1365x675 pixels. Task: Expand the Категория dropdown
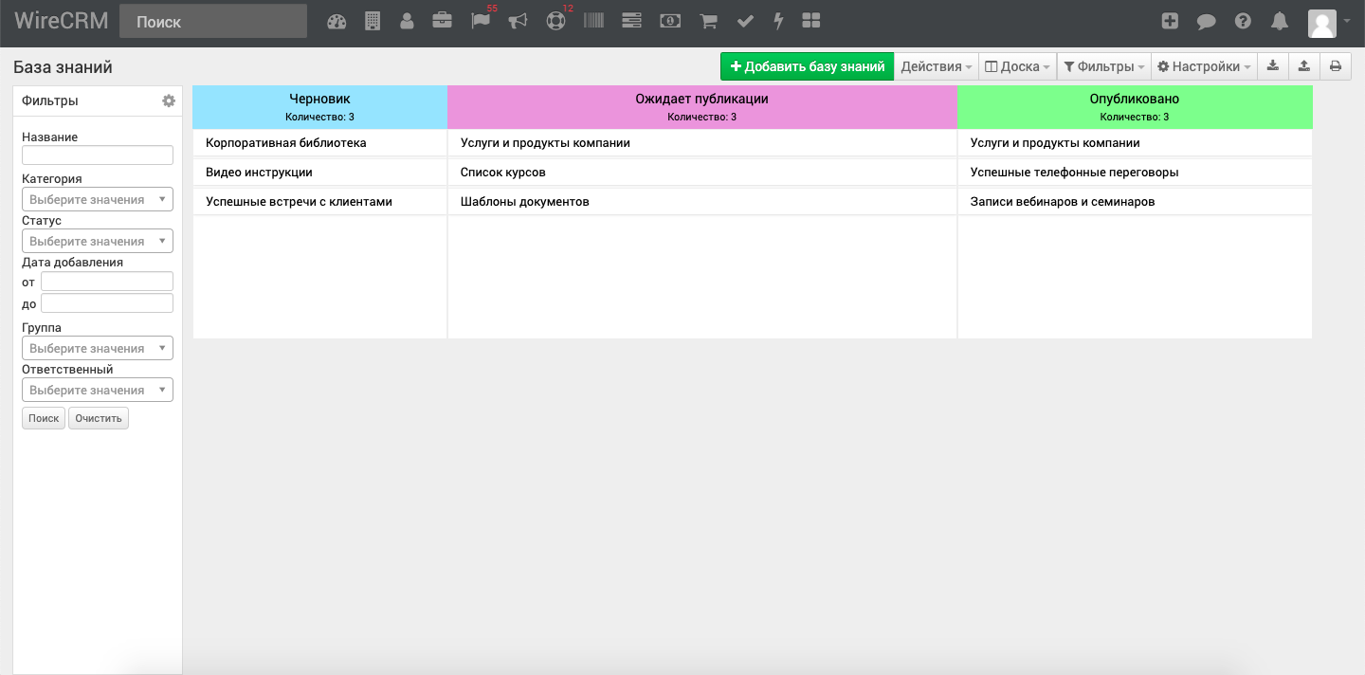click(98, 200)
